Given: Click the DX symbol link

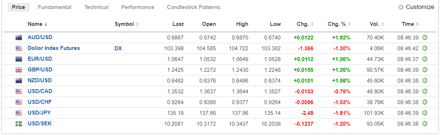Looking at the screenshot, I should pos(118,48).
